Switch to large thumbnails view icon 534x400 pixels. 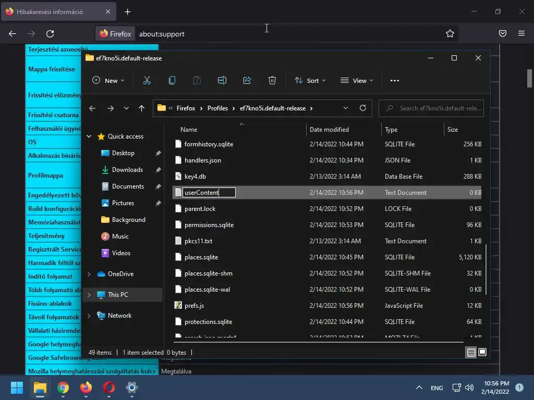pyautogui.click(x=482, y=352)
